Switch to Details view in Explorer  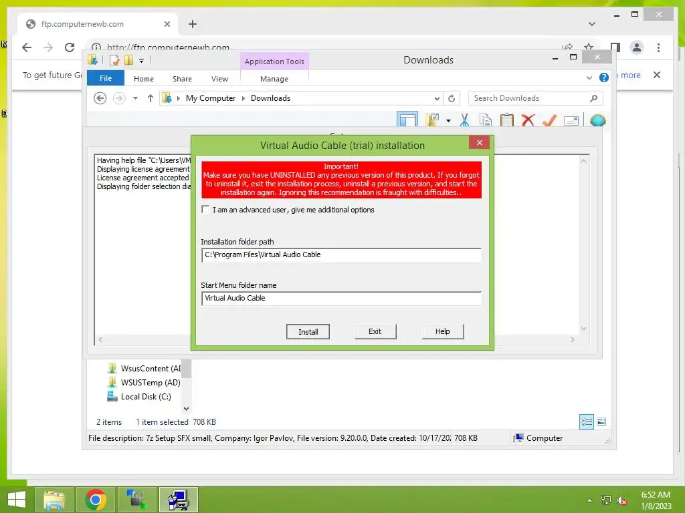tap(587, 421)
